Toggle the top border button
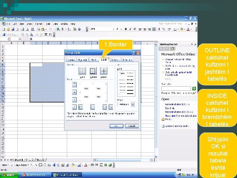237x178 pixels. click(x=74, y=85)
